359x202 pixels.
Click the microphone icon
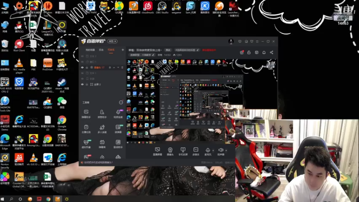(x=208, y=150)
